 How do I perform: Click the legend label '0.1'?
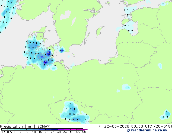point(3,132)
